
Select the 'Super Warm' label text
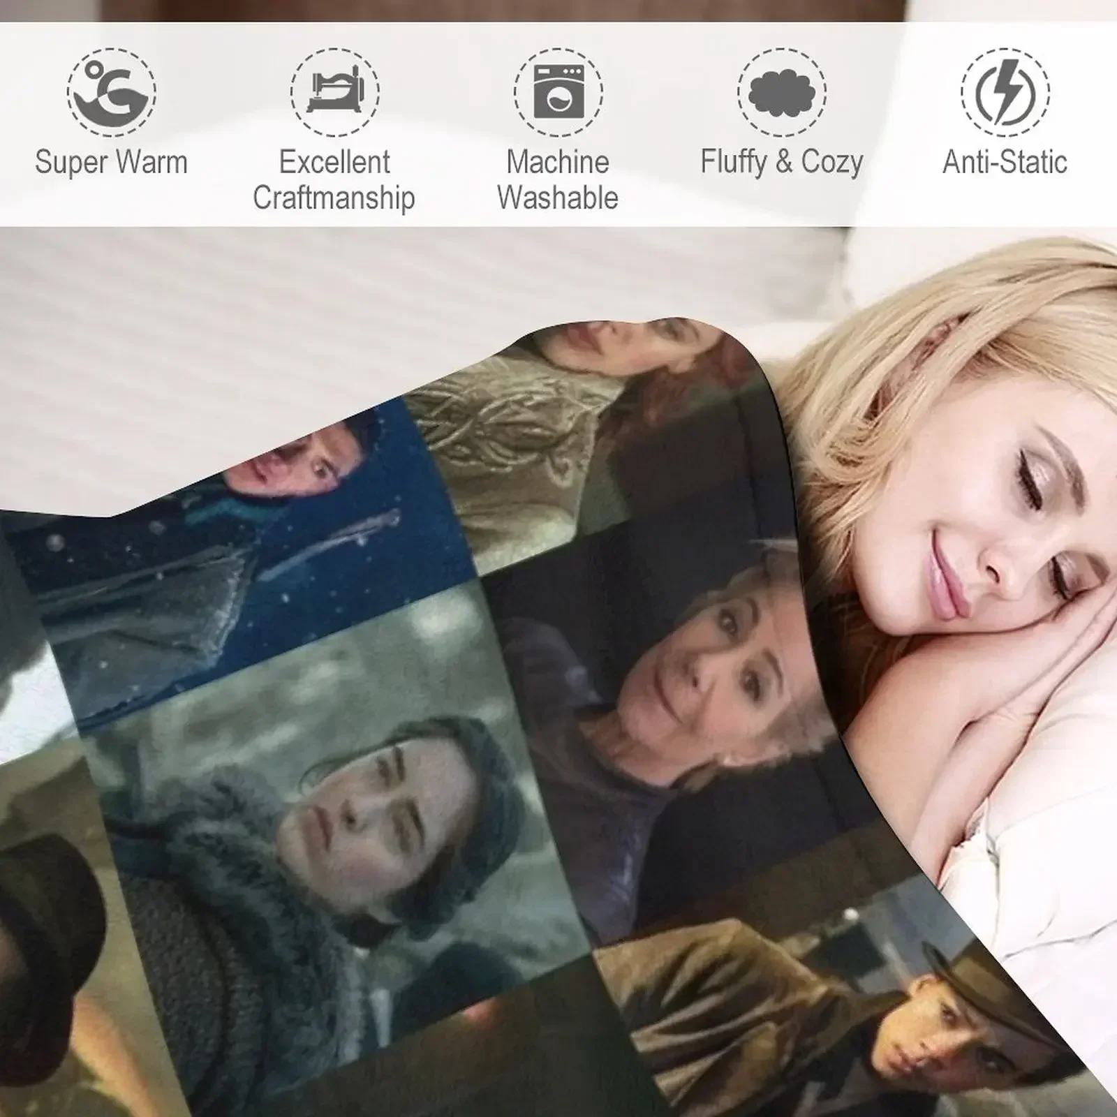pyautogui.click(x=112, y=162)
